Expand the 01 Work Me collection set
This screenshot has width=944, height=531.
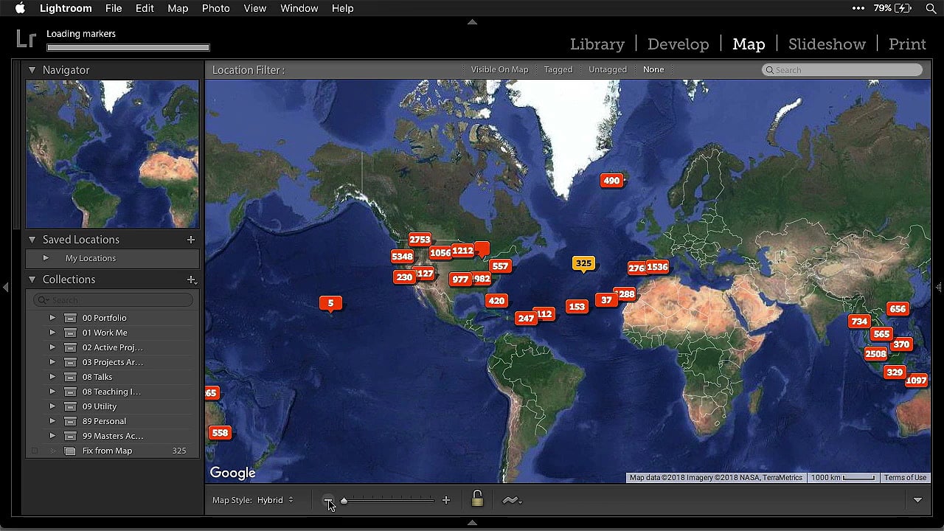coord(52,333)
